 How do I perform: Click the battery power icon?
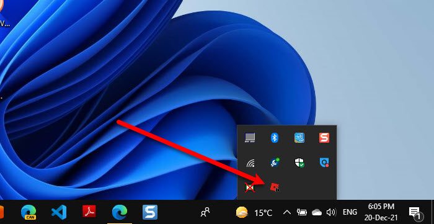coord(302,212)
